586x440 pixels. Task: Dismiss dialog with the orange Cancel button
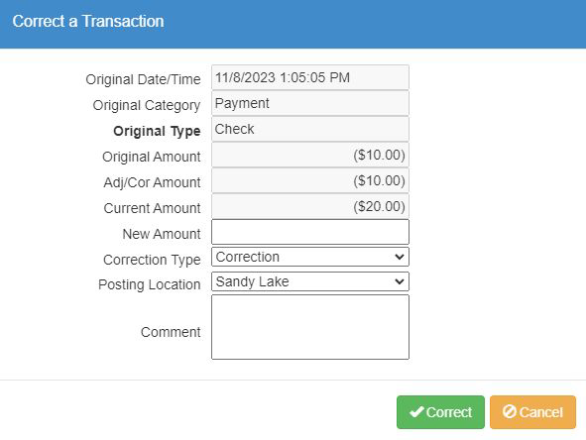(532, 412)
